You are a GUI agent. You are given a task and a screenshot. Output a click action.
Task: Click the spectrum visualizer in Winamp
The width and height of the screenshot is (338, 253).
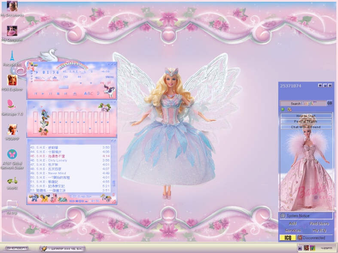coord(46,78)
